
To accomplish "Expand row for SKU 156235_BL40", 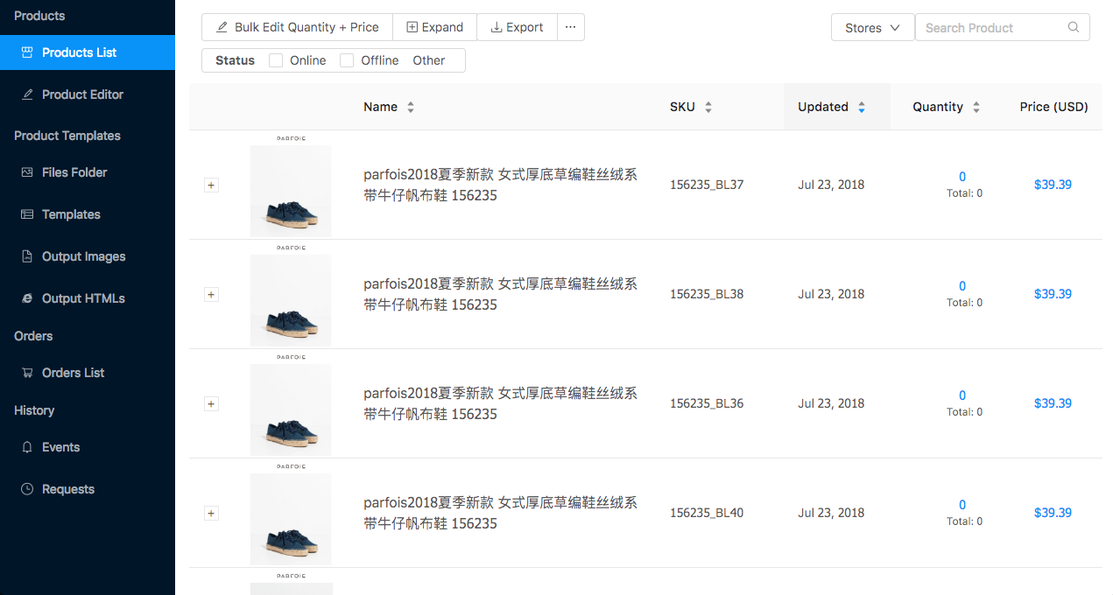I will (211, 514).
